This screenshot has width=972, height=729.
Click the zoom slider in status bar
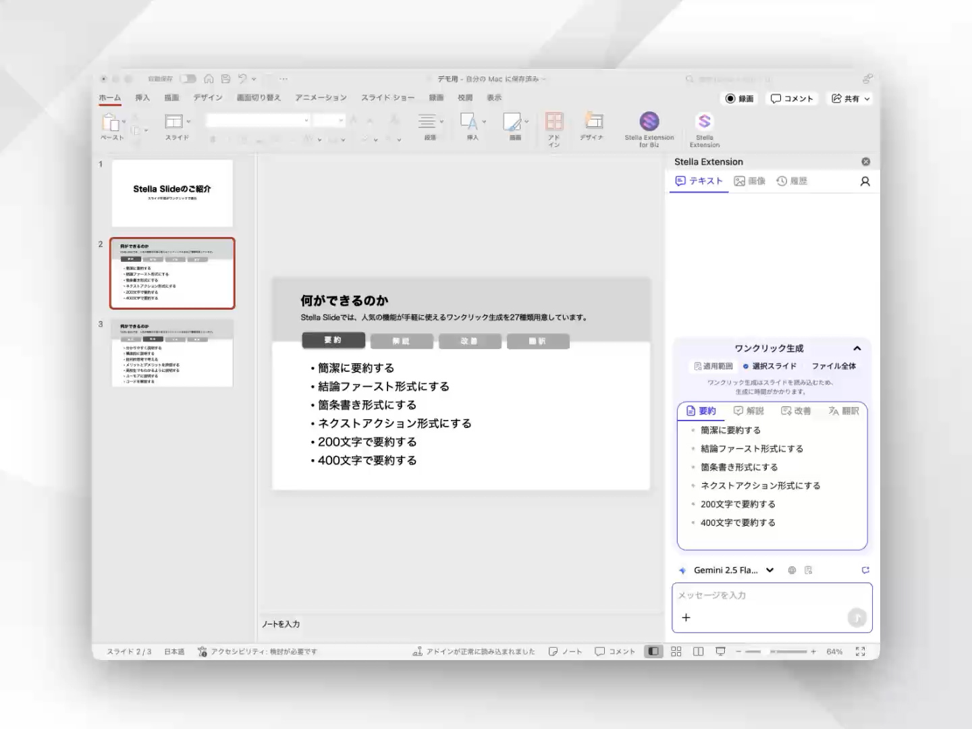(x=776, y=651)
